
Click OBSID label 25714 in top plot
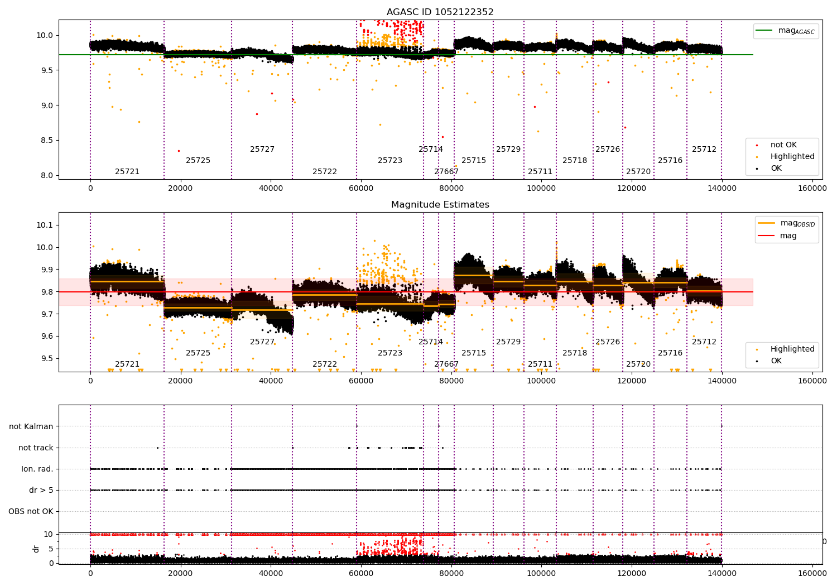coord(431,150)
